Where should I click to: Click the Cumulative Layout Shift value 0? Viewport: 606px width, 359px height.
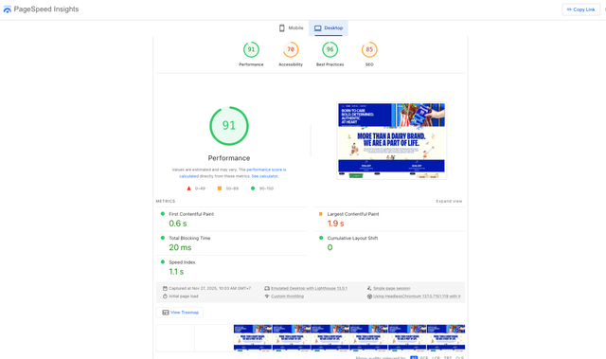(x=330, y=247)
